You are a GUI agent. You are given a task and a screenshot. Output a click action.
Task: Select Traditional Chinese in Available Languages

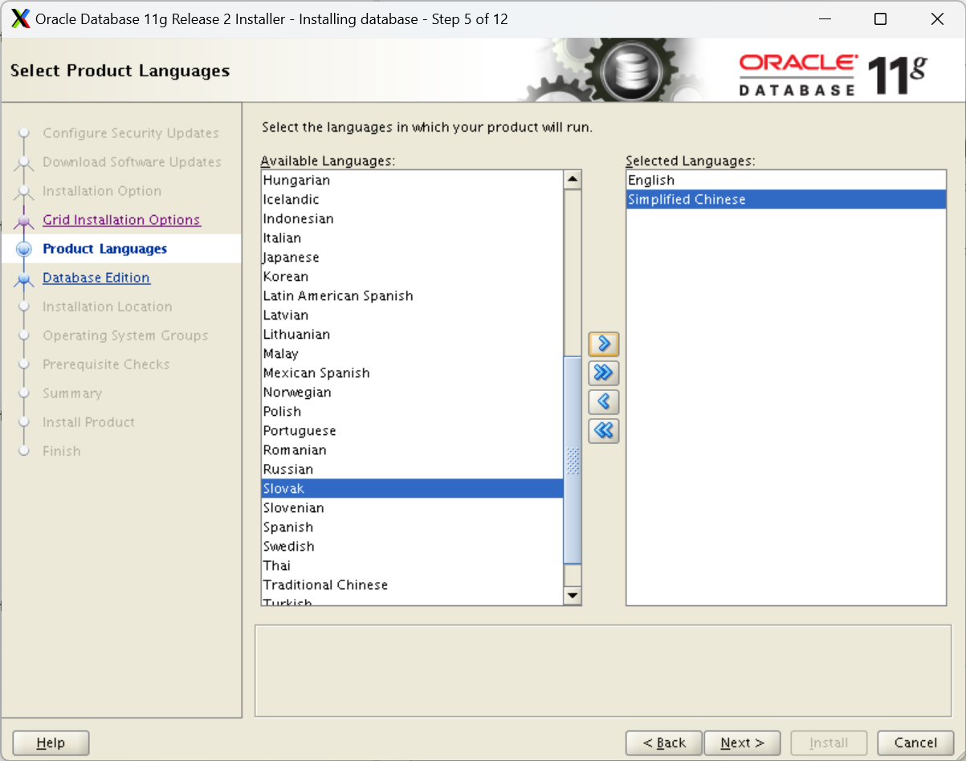(x=412, y=585)
